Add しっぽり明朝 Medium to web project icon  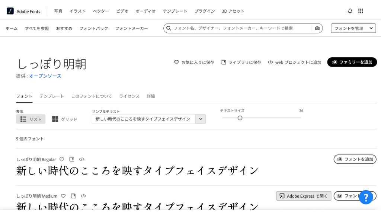tap(83, 196)
